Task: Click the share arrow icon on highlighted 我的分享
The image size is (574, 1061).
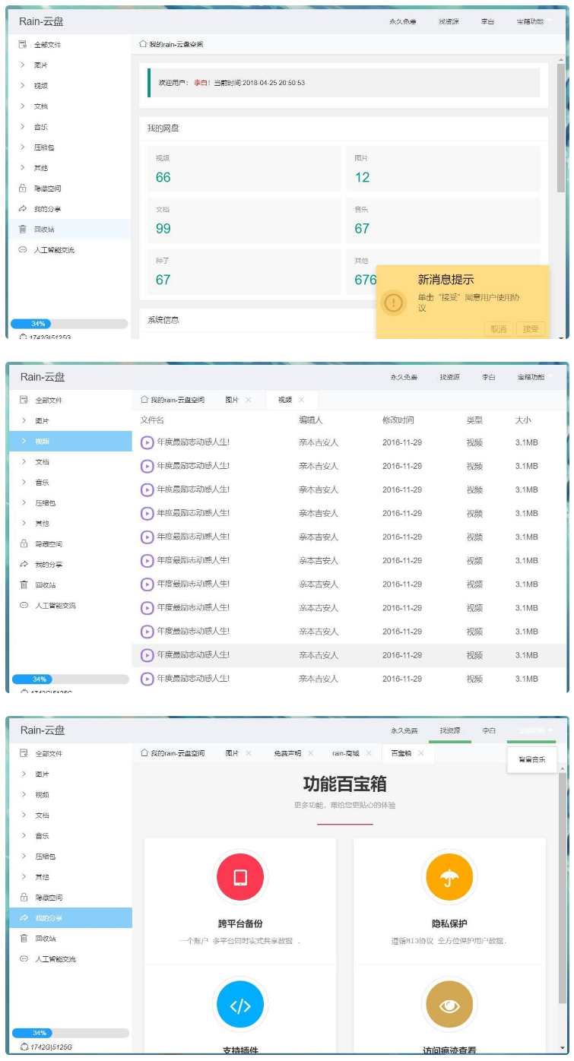Action: pyautogui.click(x=24, y=918)
